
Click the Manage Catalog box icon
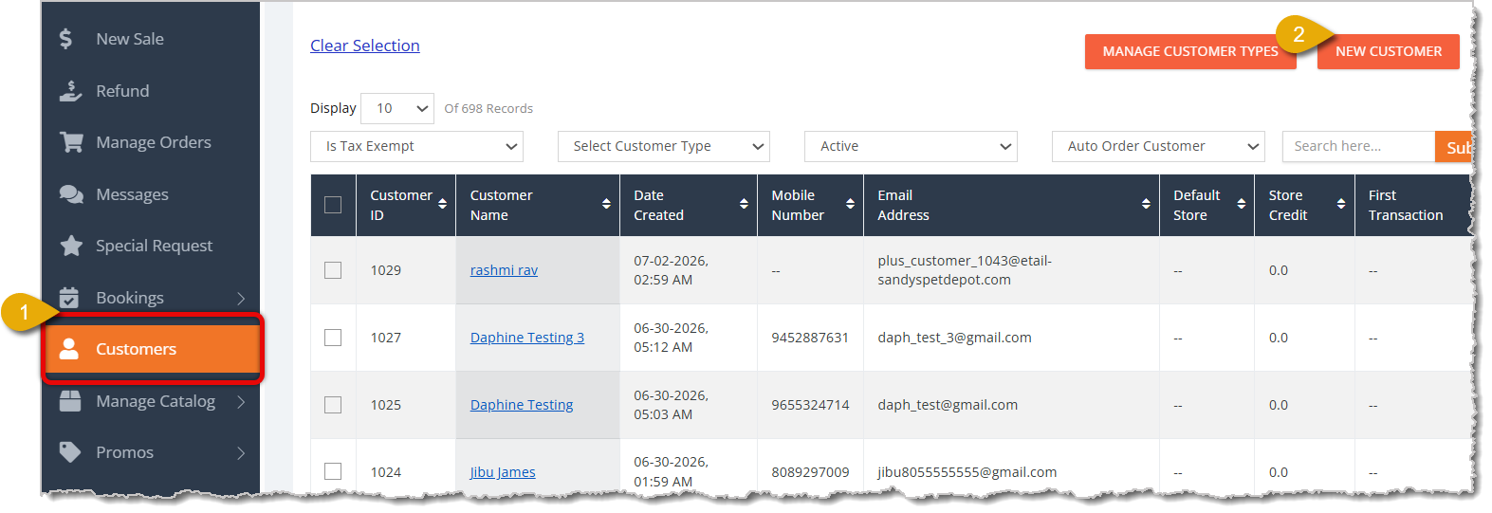(70, 401)
